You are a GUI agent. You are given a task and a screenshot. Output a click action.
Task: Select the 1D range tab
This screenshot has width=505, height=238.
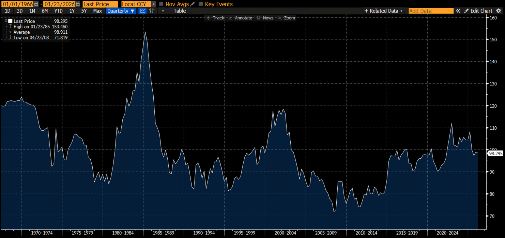coord(7,11)
